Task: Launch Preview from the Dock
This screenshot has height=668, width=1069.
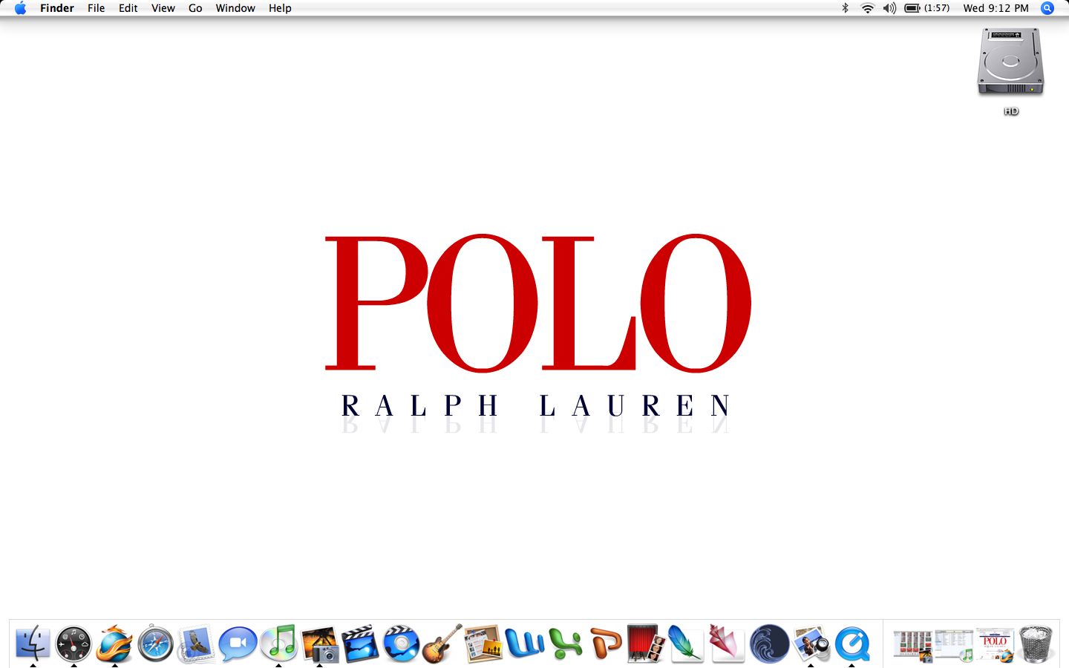Action: pyautogui.click(x=811, y=644)
